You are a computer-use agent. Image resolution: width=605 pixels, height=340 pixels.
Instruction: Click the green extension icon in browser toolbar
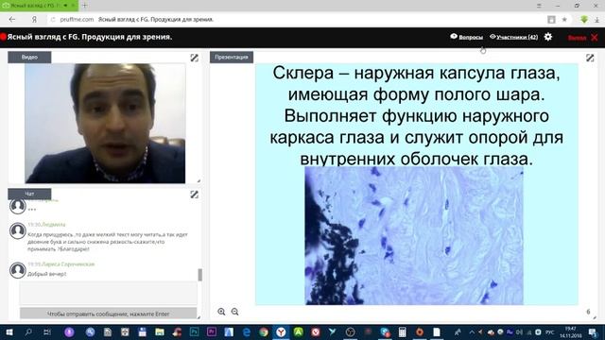coord(584,19)
